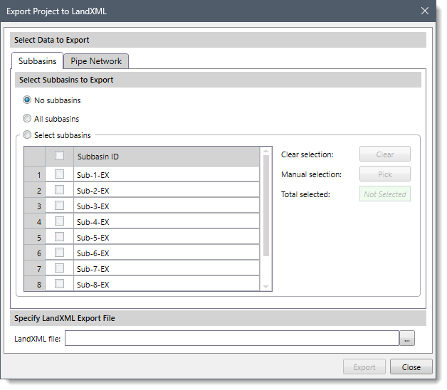Tick the checkbox next to Sub-3-EX

tap(60, 206)
